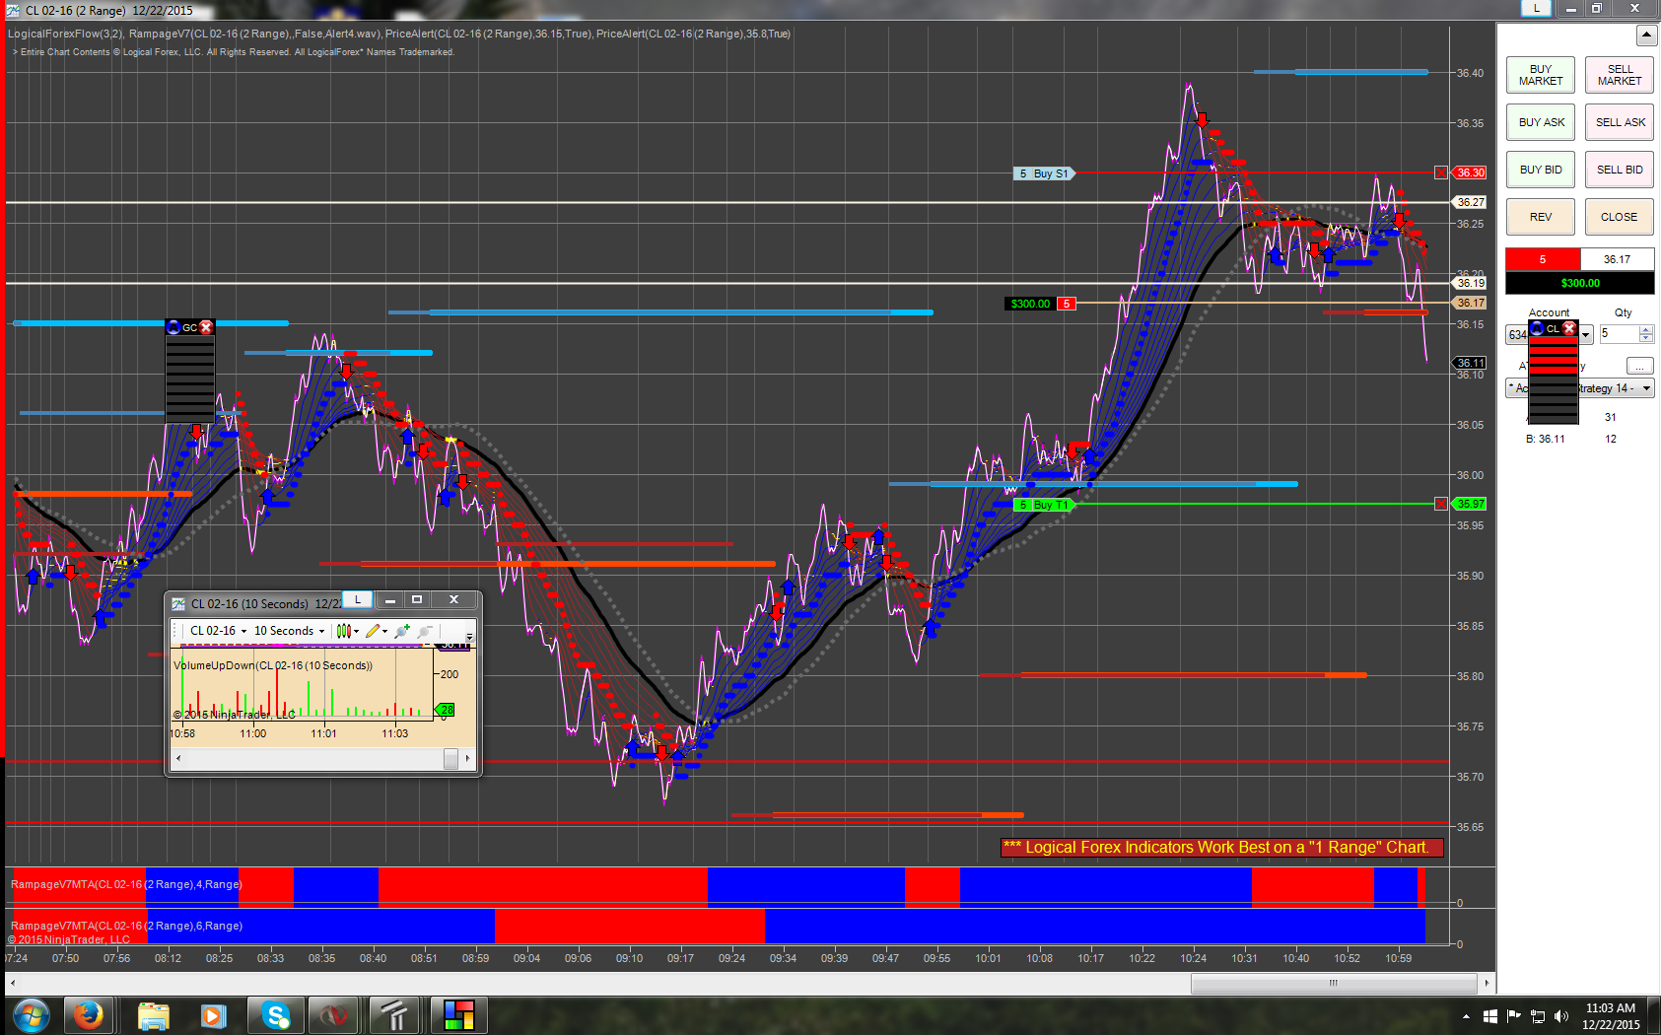Screen dimensions: 1661x1035
Task: Click the mini chart scroll left arrow
Action: pyautogui.click(x=178, y=758)
